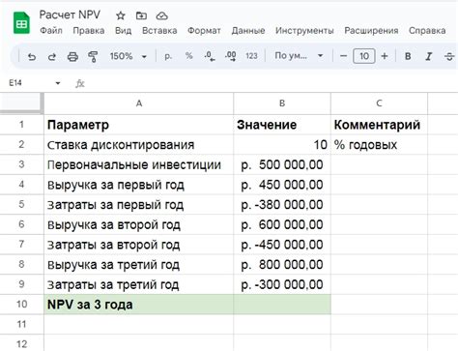This screenshot has height=351, width=458.
Task: Select cell Выручка за третий год
Action: tap(139, 265)
